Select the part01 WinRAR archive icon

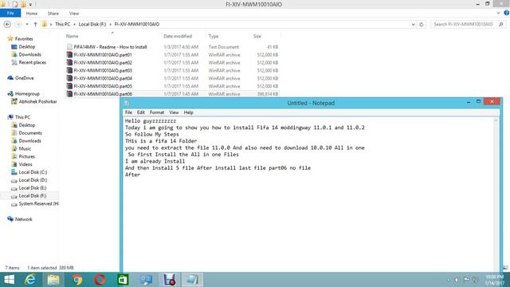[x=69, y=55]
